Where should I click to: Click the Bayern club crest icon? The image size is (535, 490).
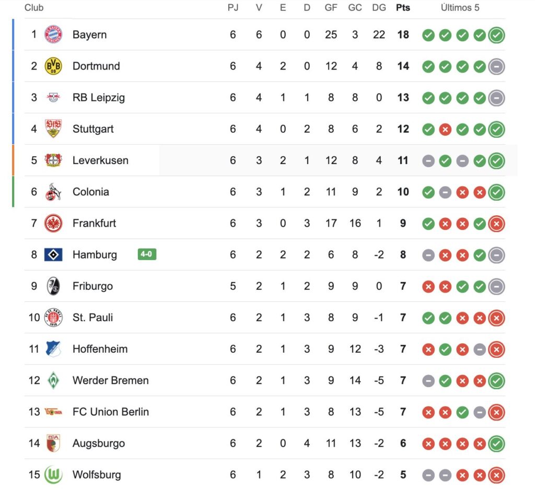click(x=53, y=34)
